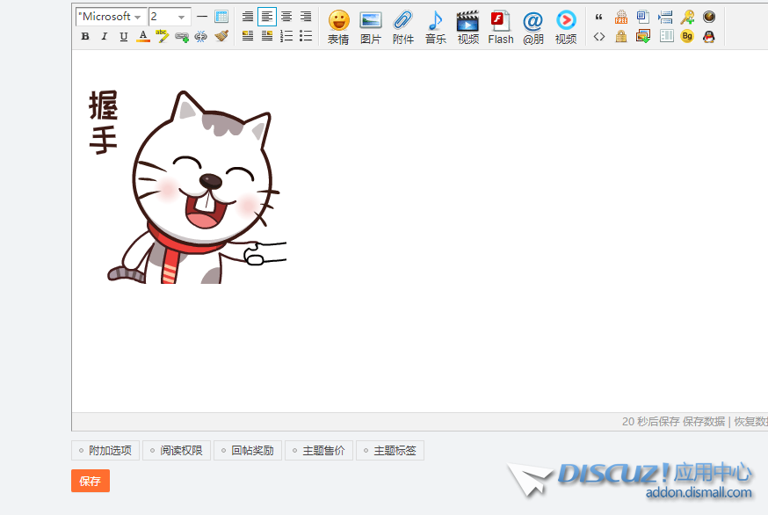Open the Microsoft font family dropdown
768x515 pixels.
(112, 17)
